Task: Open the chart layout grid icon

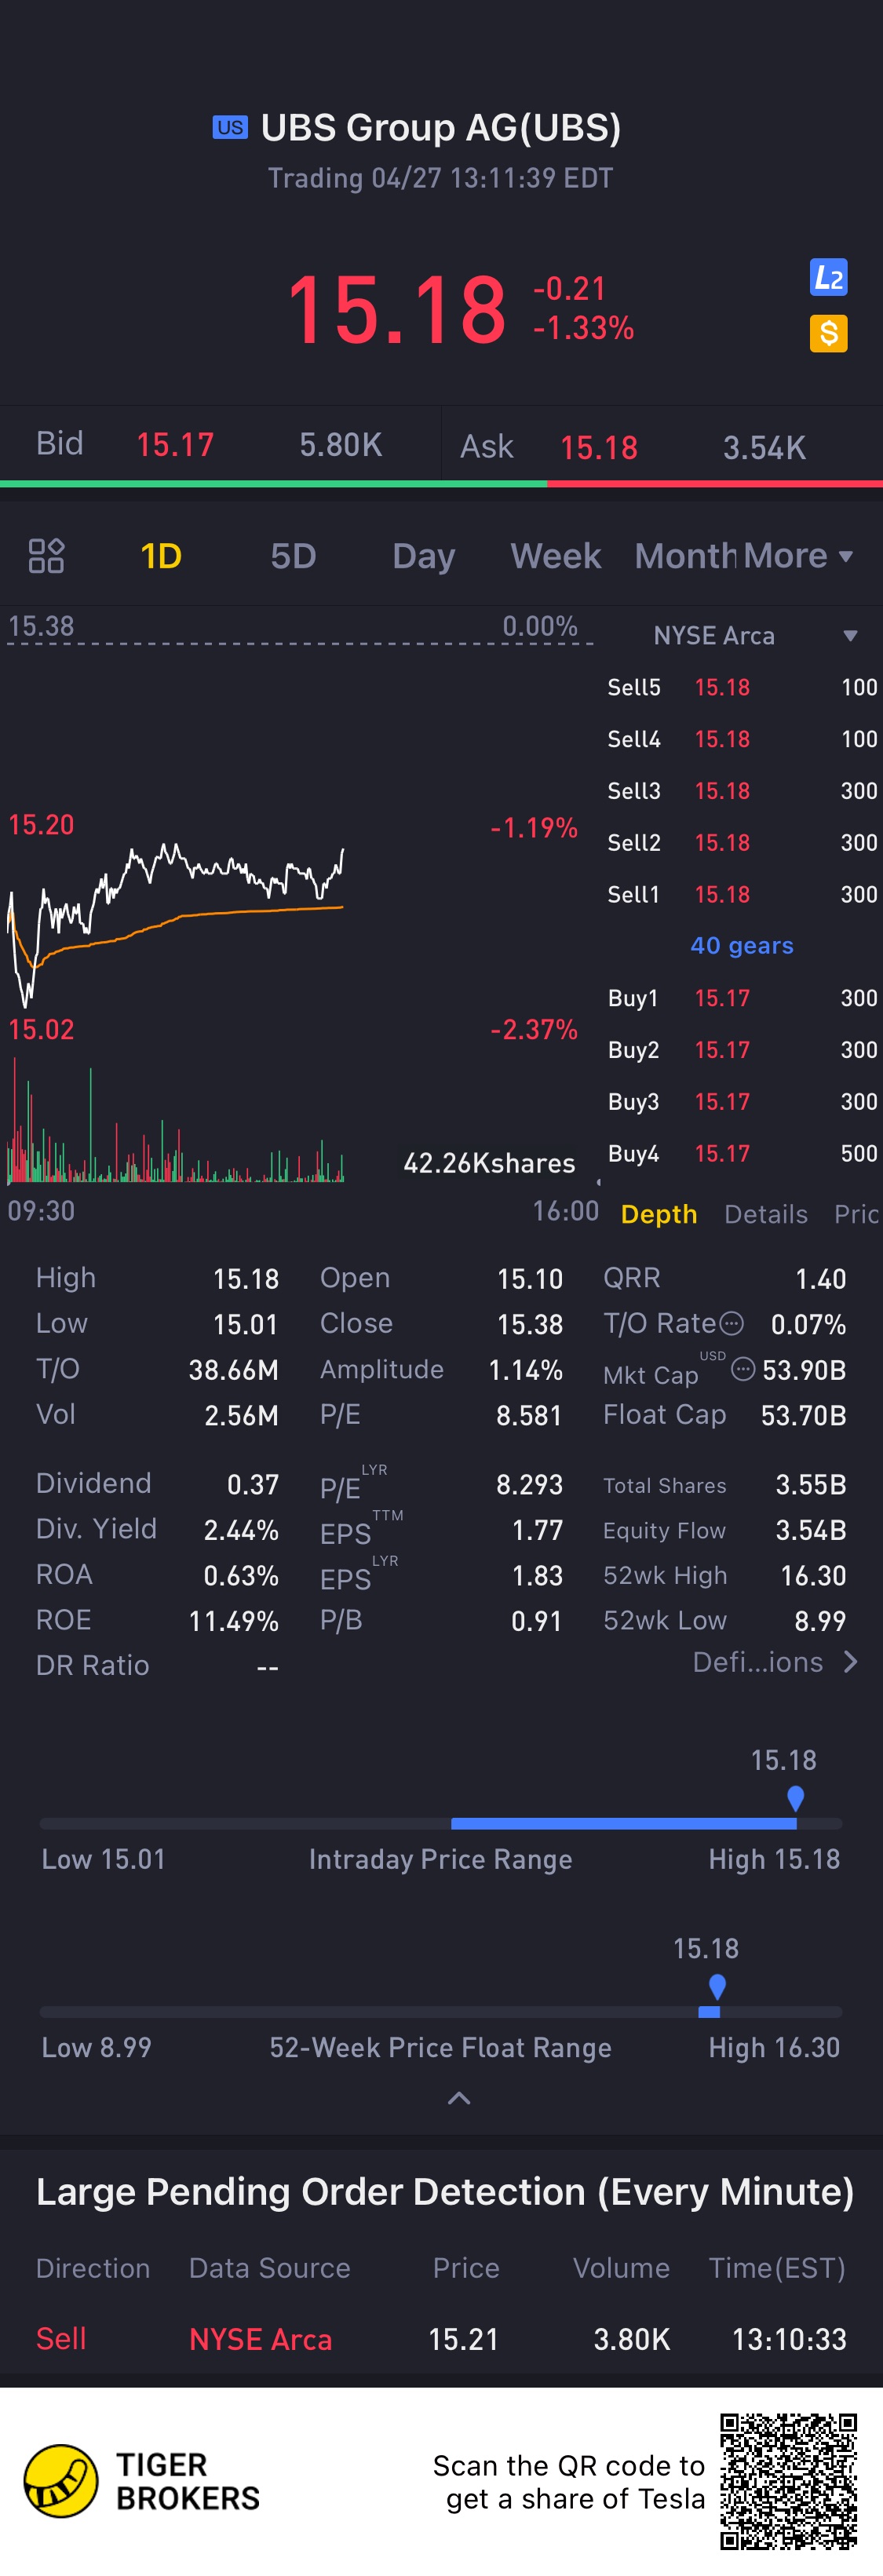Action: click(x=46, y=556)
